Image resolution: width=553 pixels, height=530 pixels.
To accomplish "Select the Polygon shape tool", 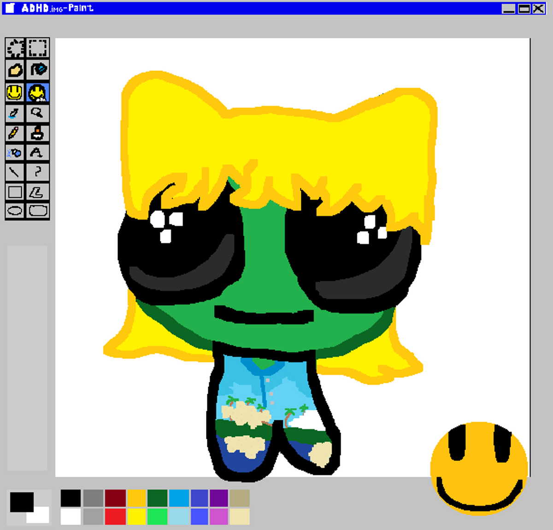I will 38,192.
